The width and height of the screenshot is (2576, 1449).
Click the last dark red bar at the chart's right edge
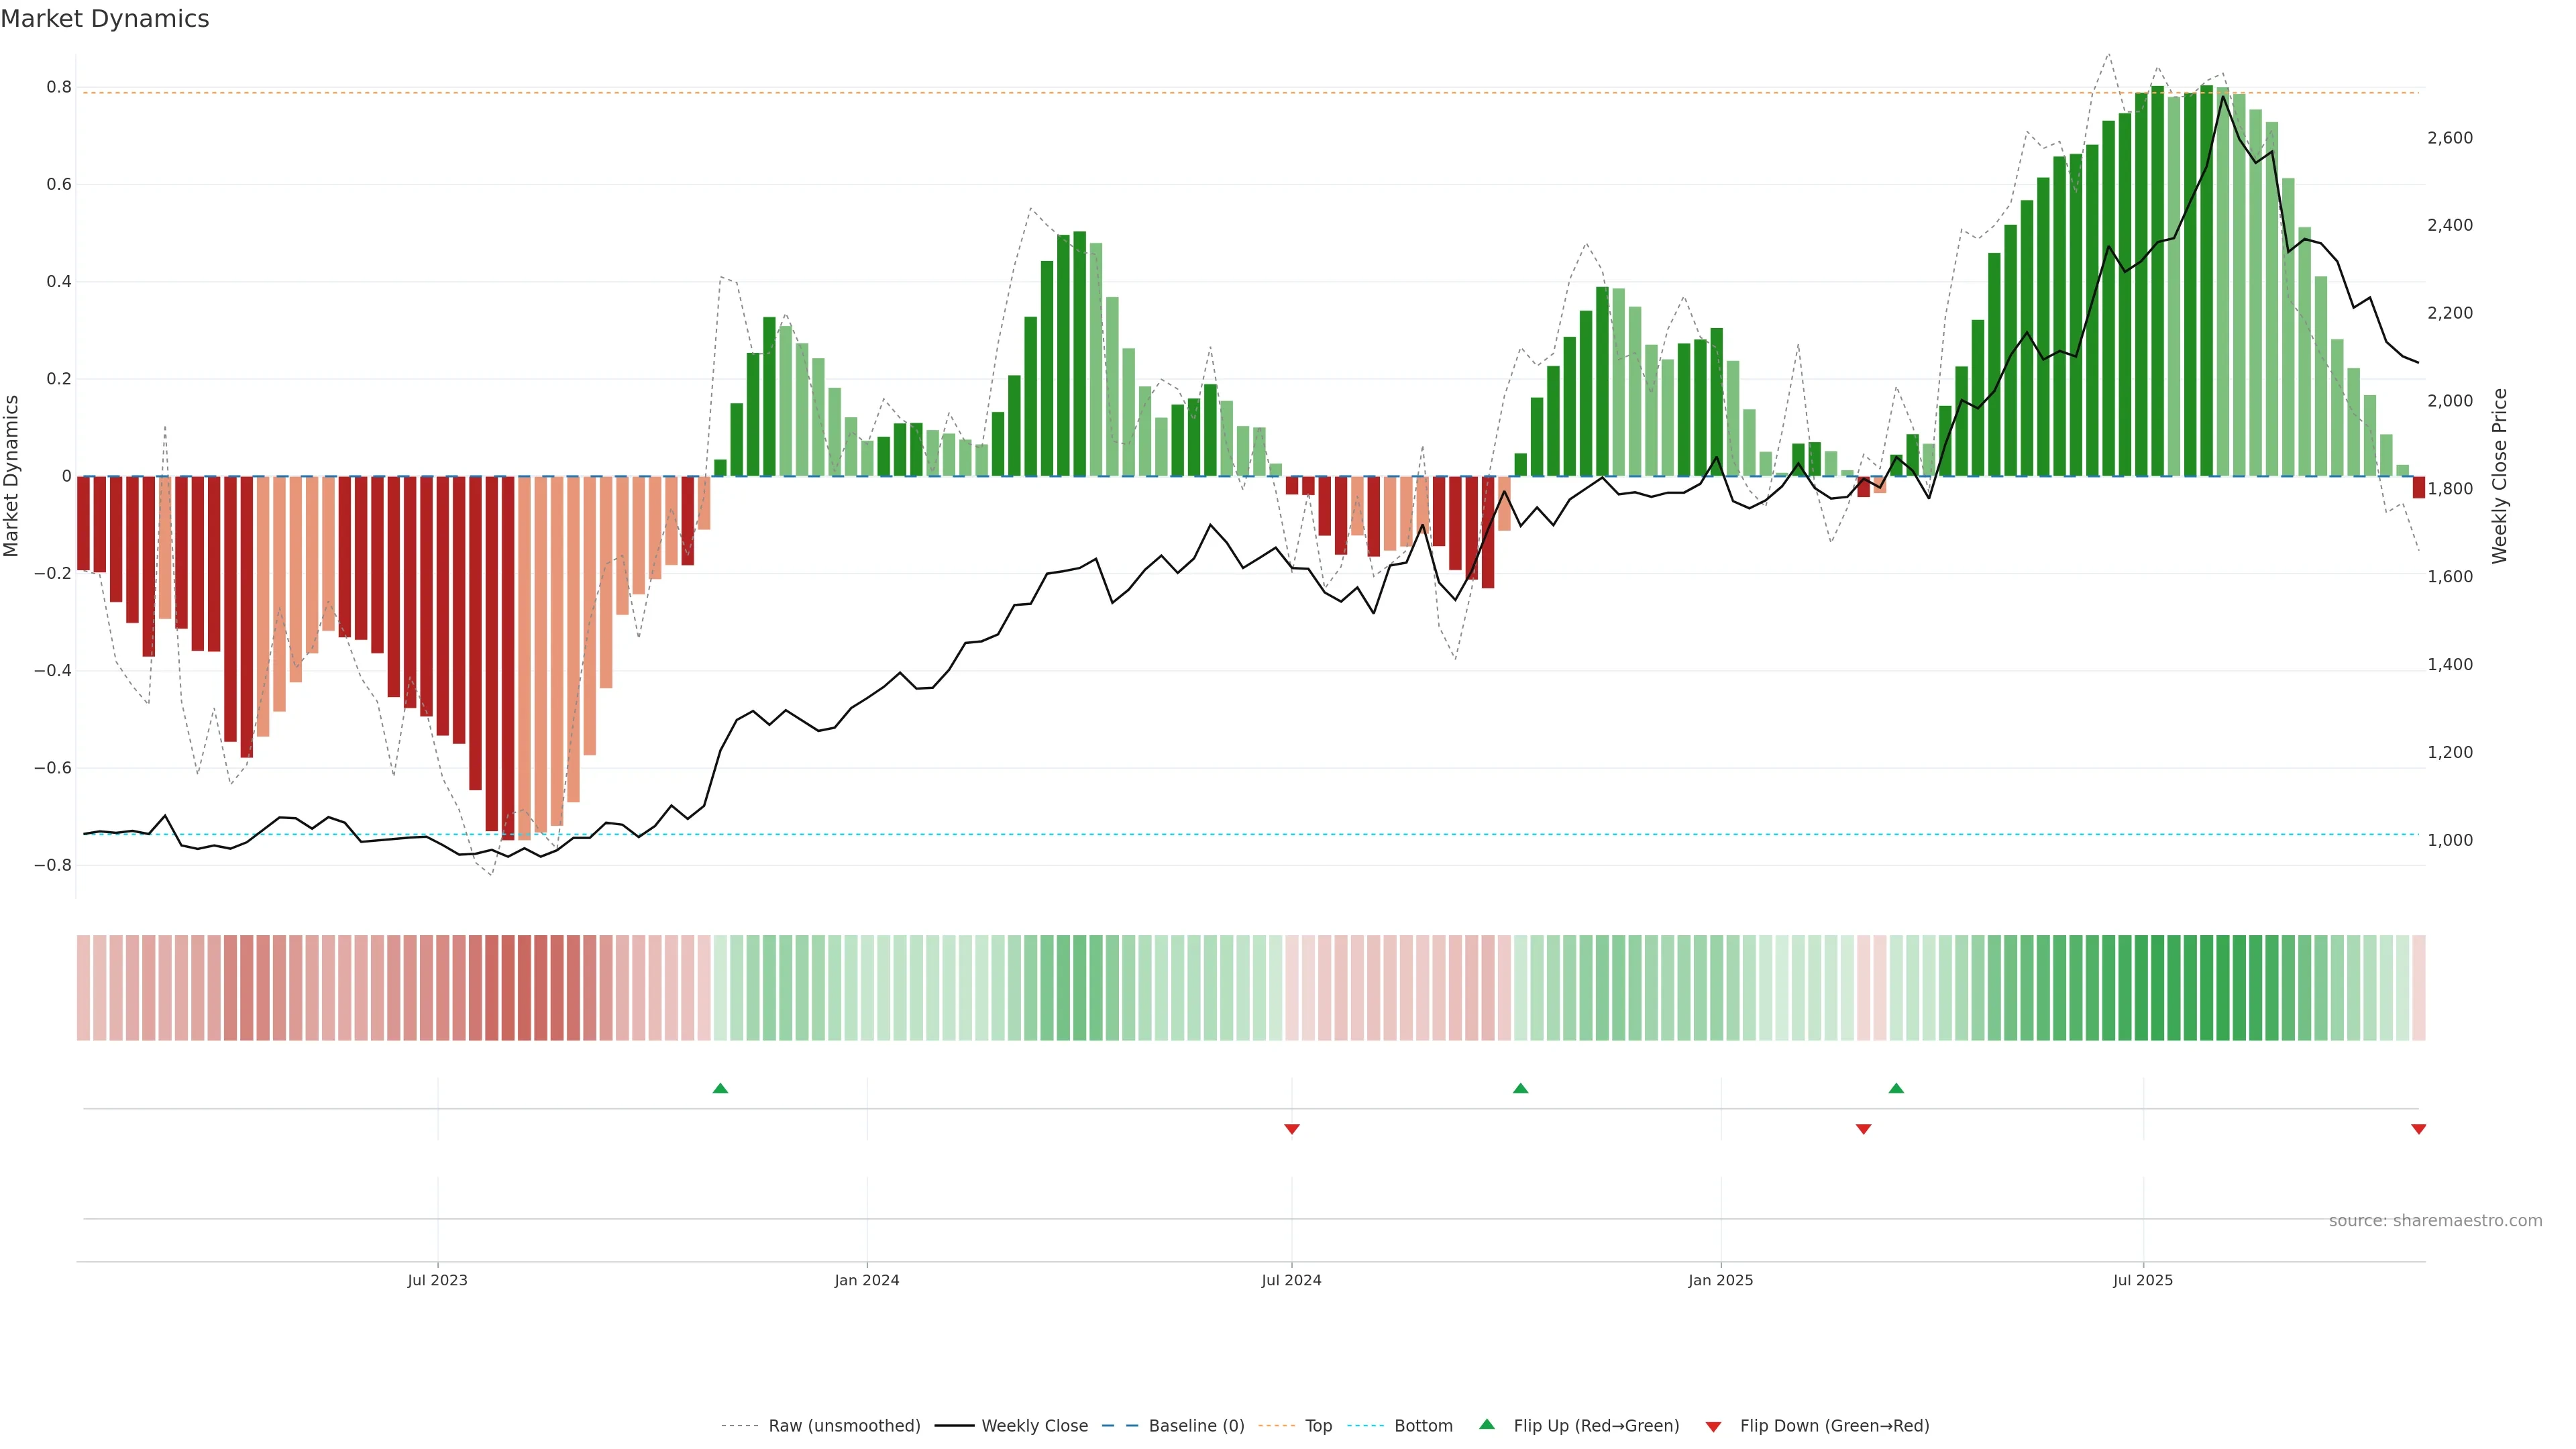(x=2418, y=487)
